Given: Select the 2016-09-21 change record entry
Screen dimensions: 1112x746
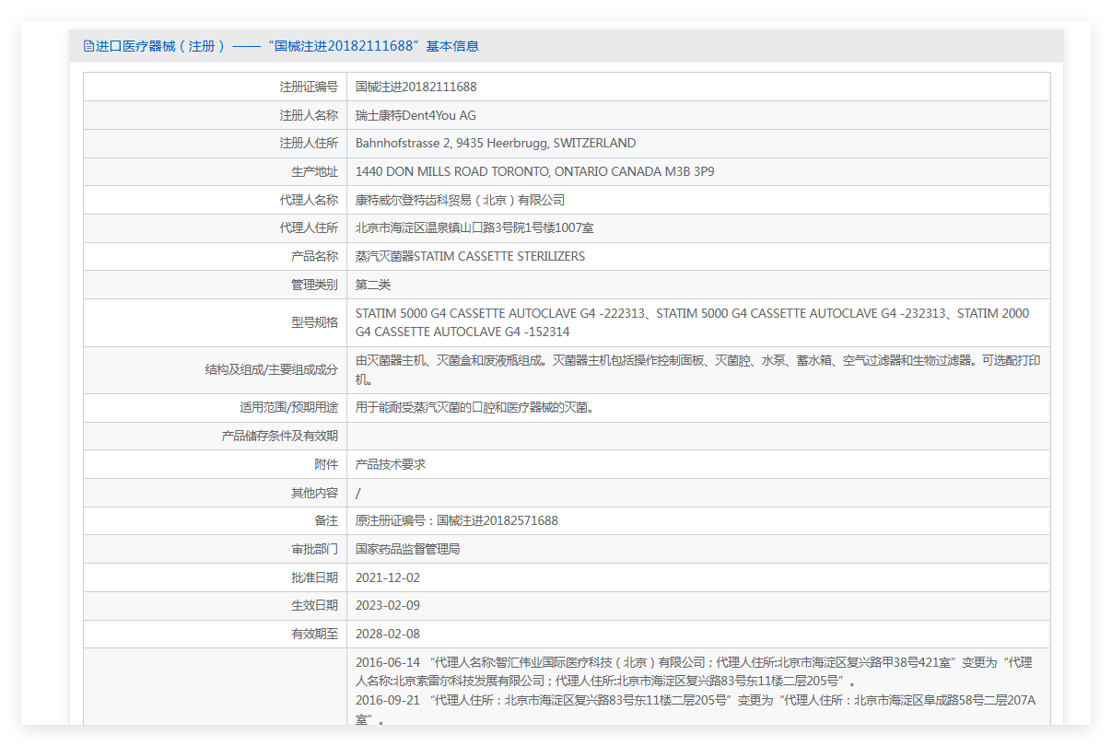Looking at the screenshot, I should coord(696,708).
